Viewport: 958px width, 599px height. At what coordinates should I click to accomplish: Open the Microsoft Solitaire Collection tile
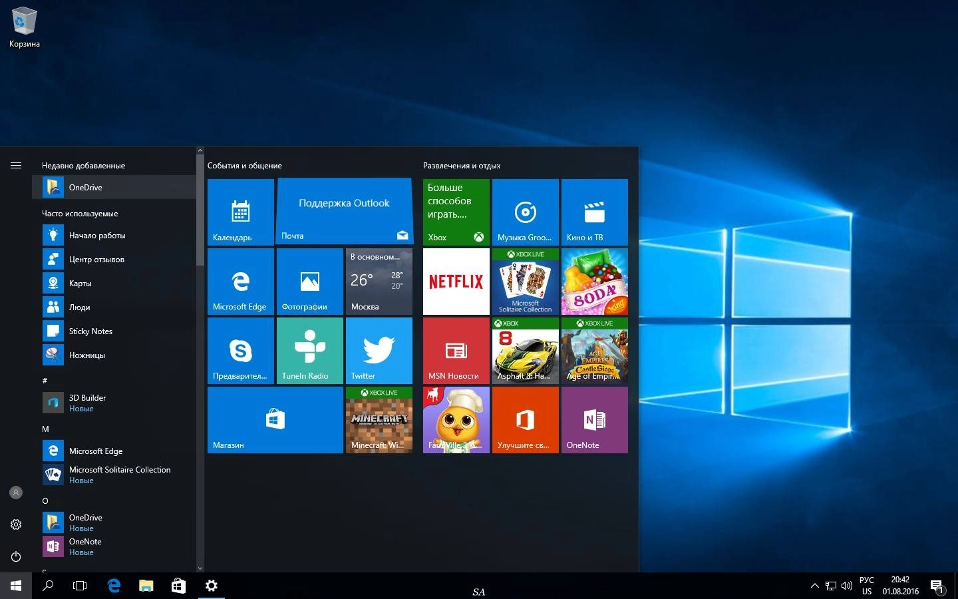click(525, 282)
